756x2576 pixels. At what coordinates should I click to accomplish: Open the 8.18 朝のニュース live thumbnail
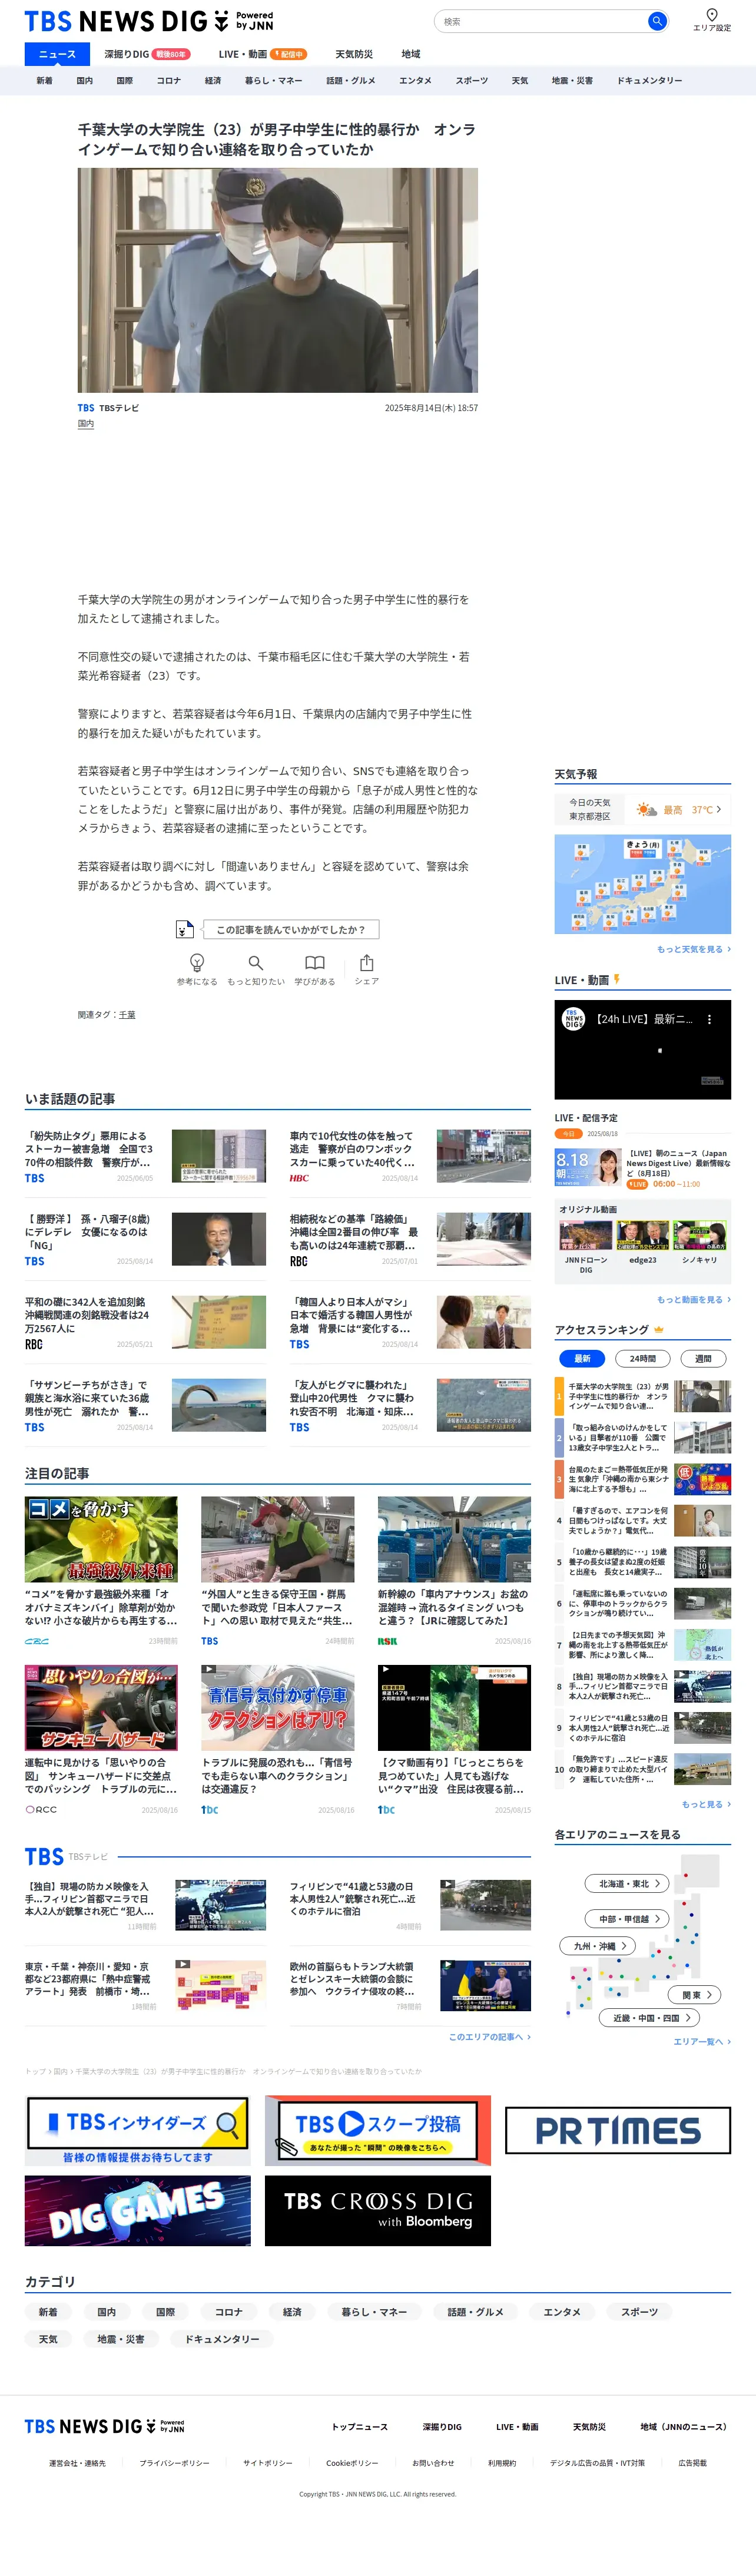(588, 1167)
